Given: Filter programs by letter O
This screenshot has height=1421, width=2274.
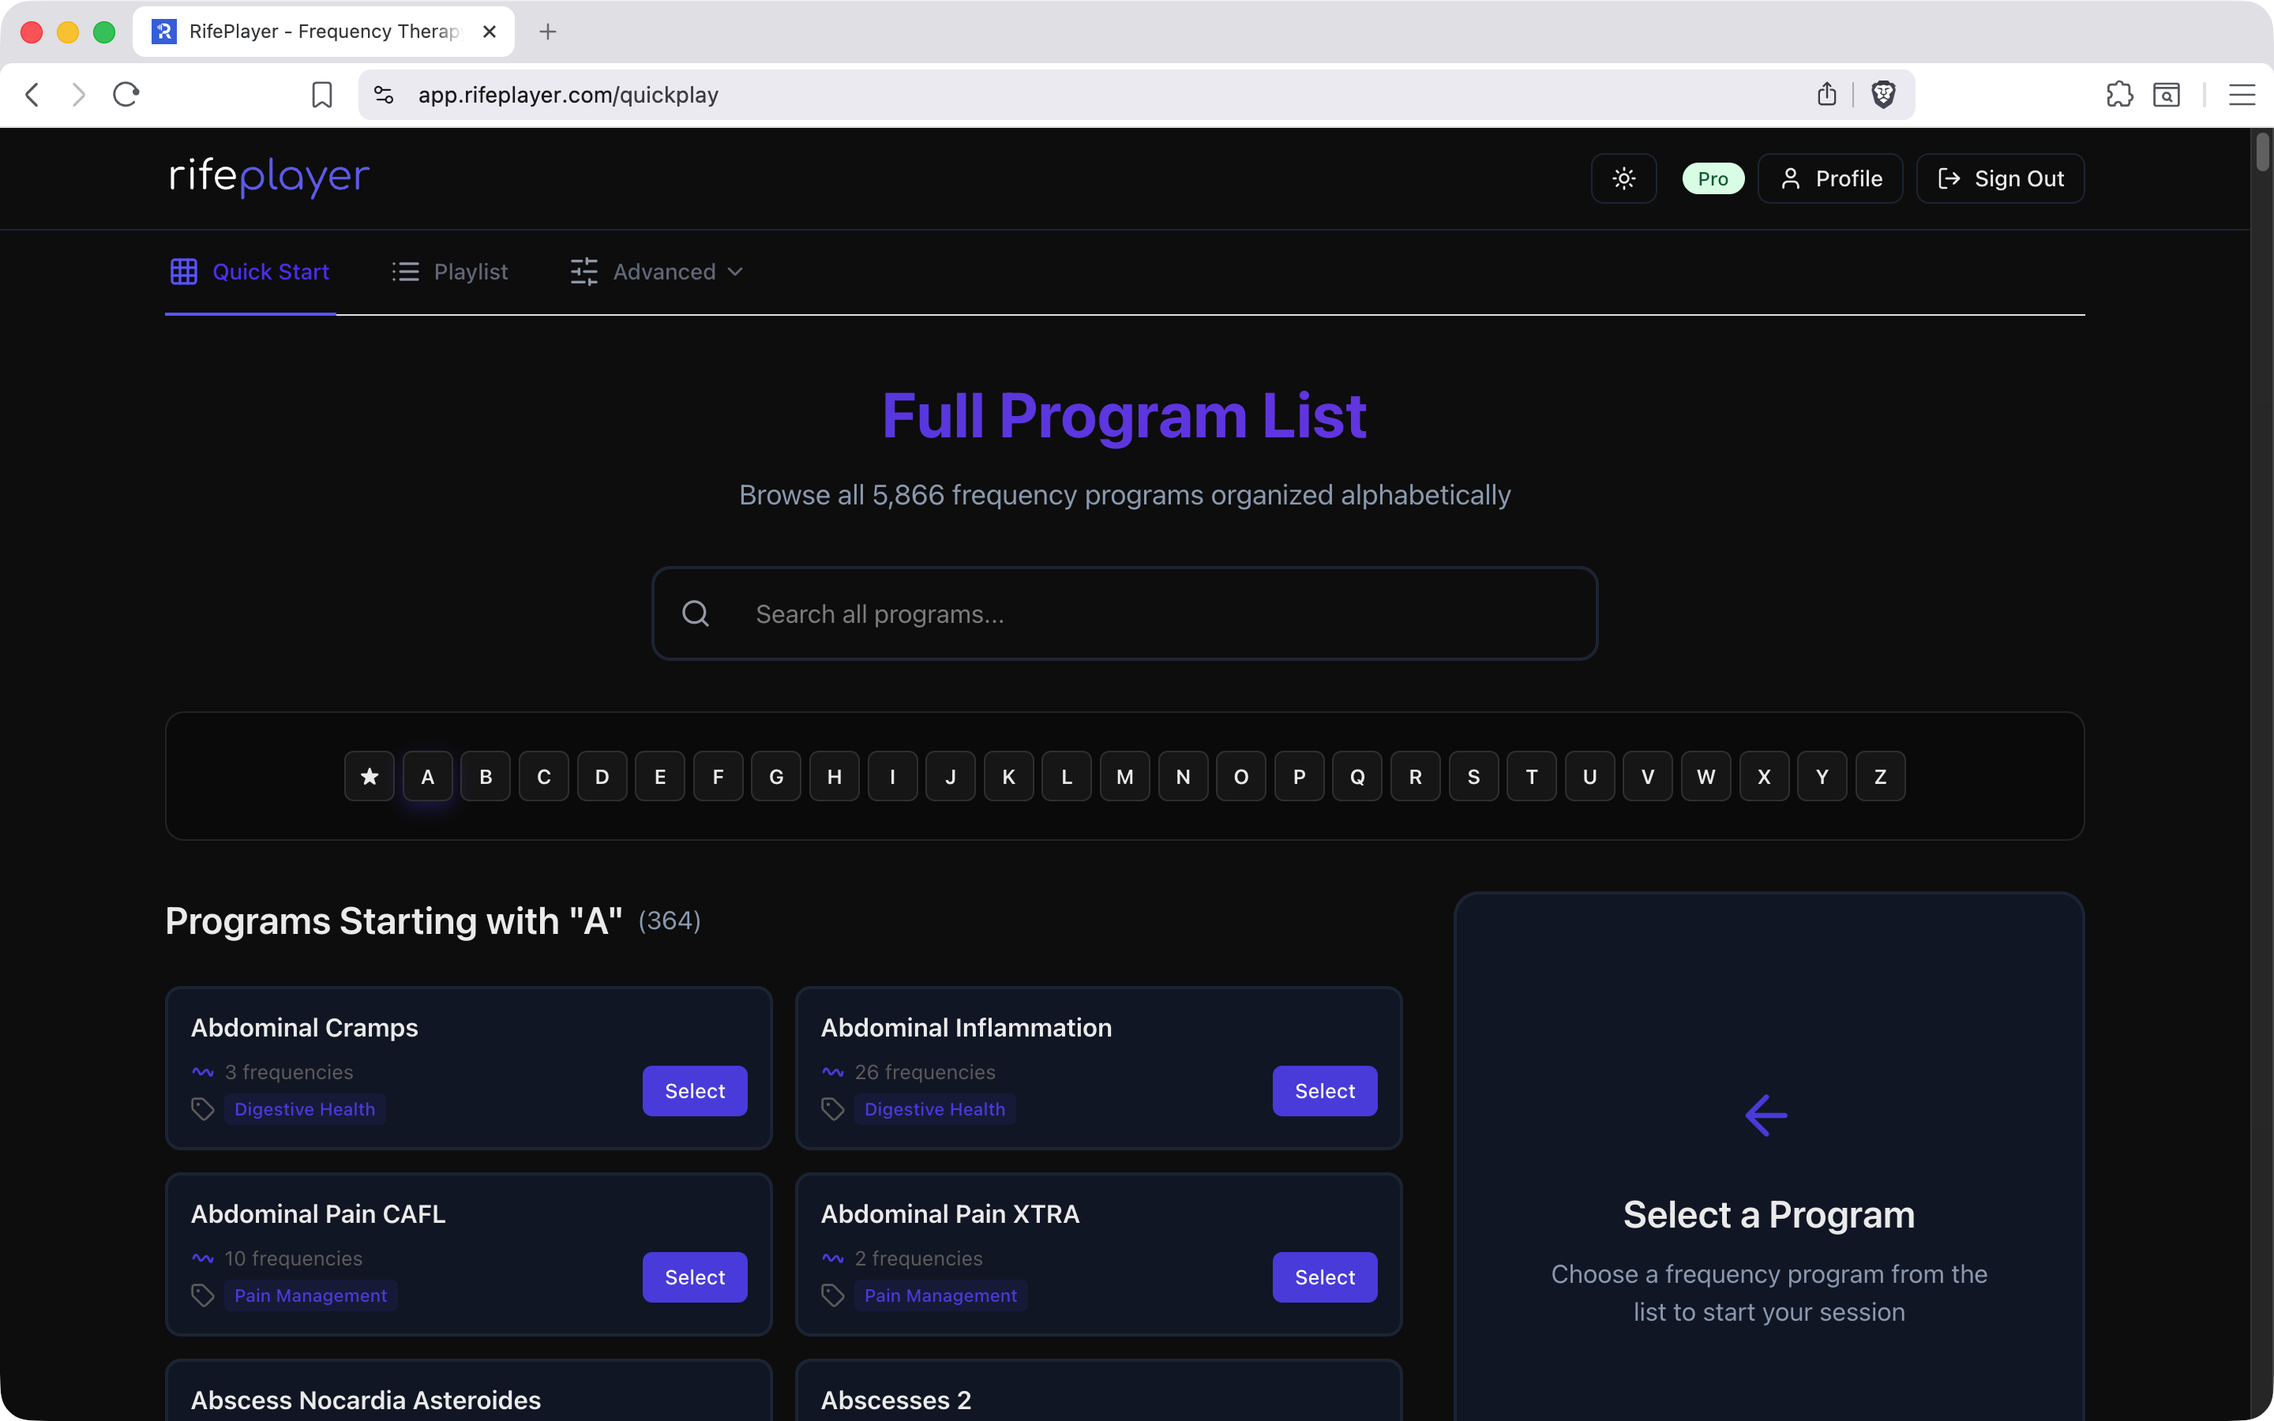Looking at the screenshot, I should 1241,776.
